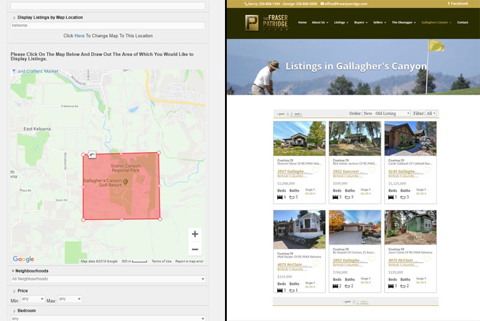Click the bed icon on 3957 Gallagher card
This screenshot has width=480, height=321.
280,197
